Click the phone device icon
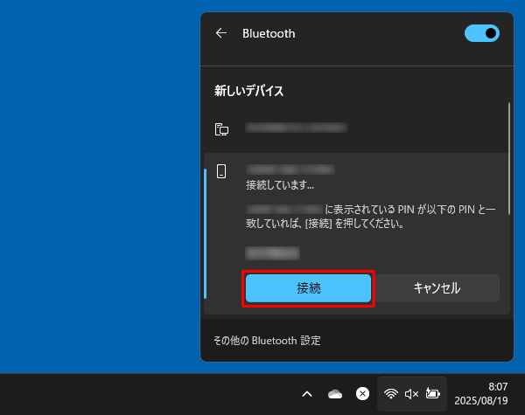525x415 pixels. click(x=222, y=170)
